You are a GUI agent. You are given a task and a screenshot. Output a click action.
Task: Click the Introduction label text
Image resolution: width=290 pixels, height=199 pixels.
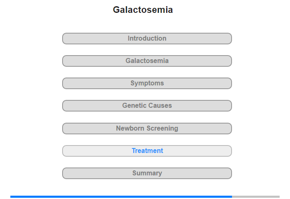click(x=147, y=38)
